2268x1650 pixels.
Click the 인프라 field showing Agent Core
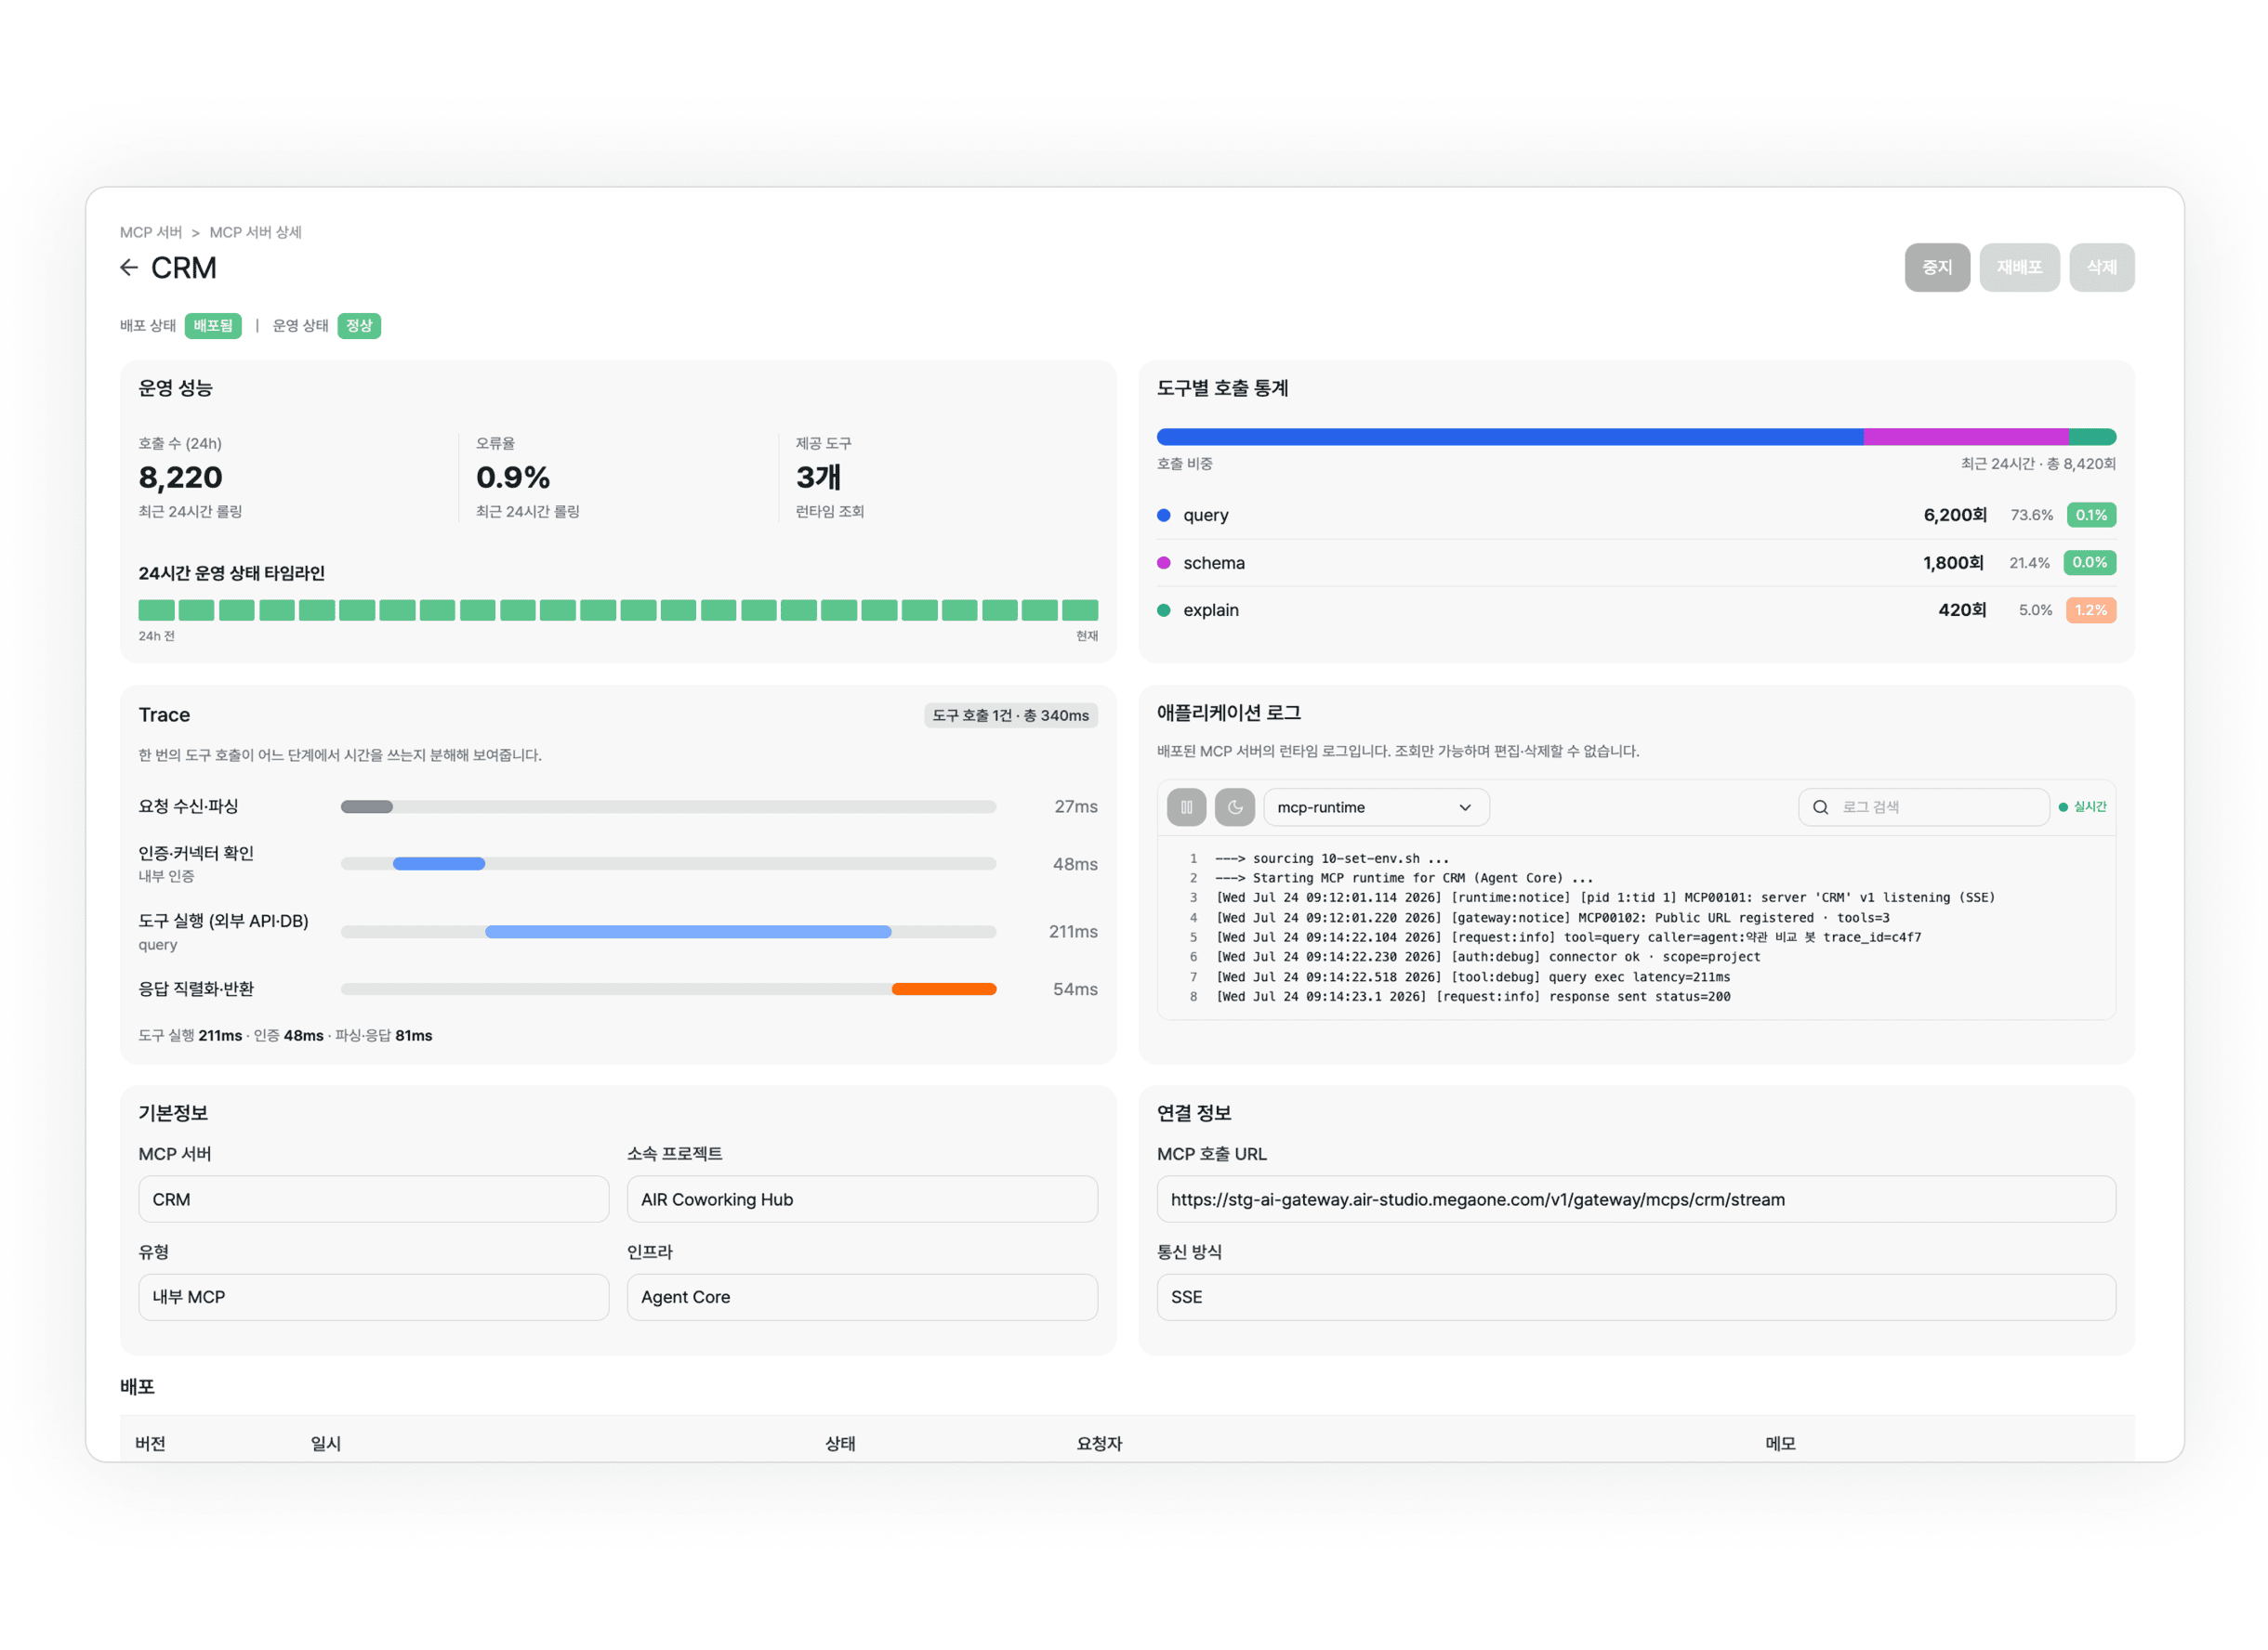coord(862,1297)
